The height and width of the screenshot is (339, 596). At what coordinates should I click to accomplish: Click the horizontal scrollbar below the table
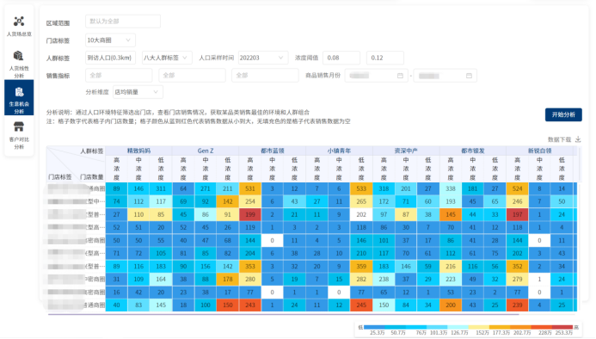(283, 314)
